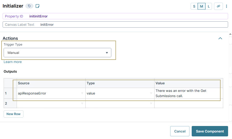
Task: Open the three-dot more options menu
Action: pyautogui.click(x=226, y=6)
